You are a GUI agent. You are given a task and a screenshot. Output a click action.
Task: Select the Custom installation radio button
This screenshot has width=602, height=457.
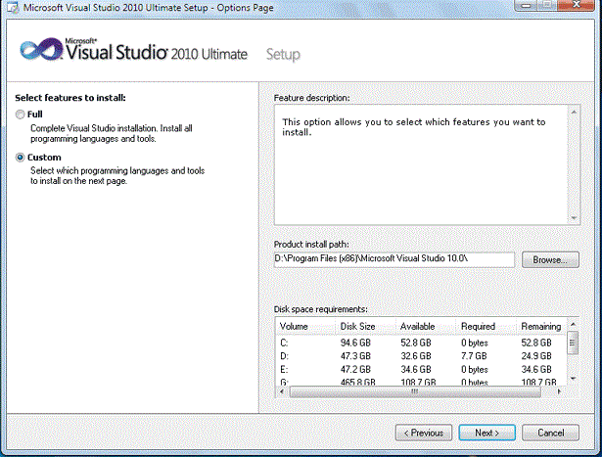(20, 158)
